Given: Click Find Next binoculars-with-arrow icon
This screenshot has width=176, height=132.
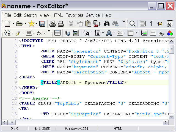Looking at the screenshot, I should coord(116,24).
